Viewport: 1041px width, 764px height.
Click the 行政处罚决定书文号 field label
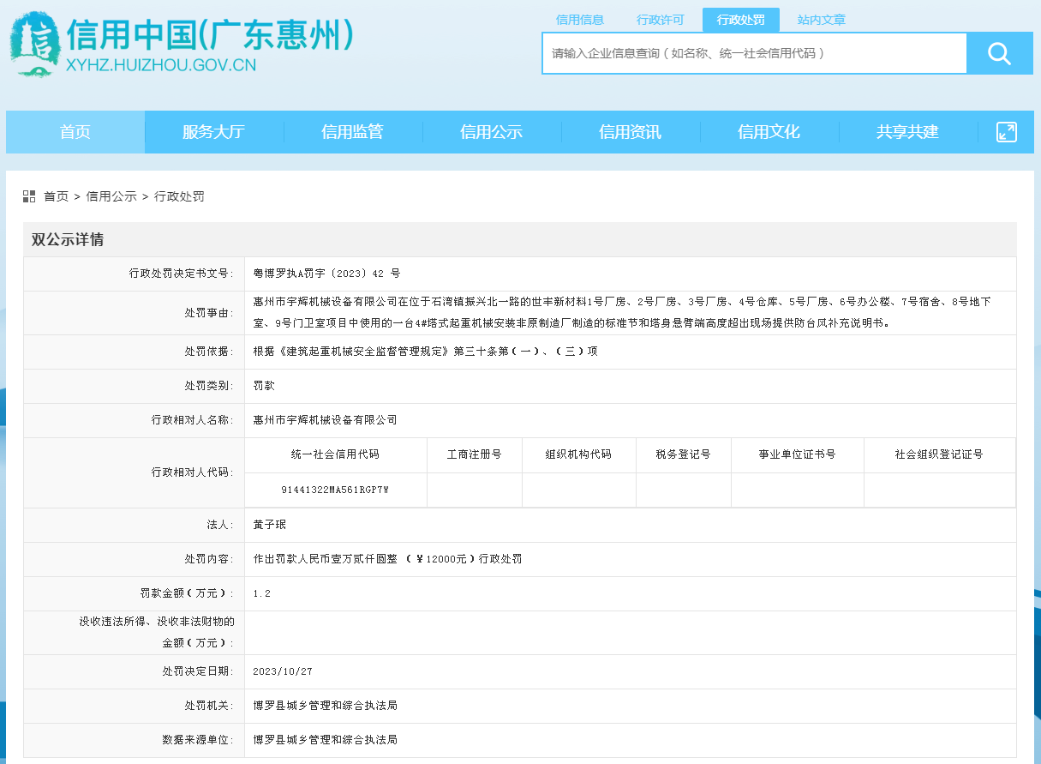(181, 274)
